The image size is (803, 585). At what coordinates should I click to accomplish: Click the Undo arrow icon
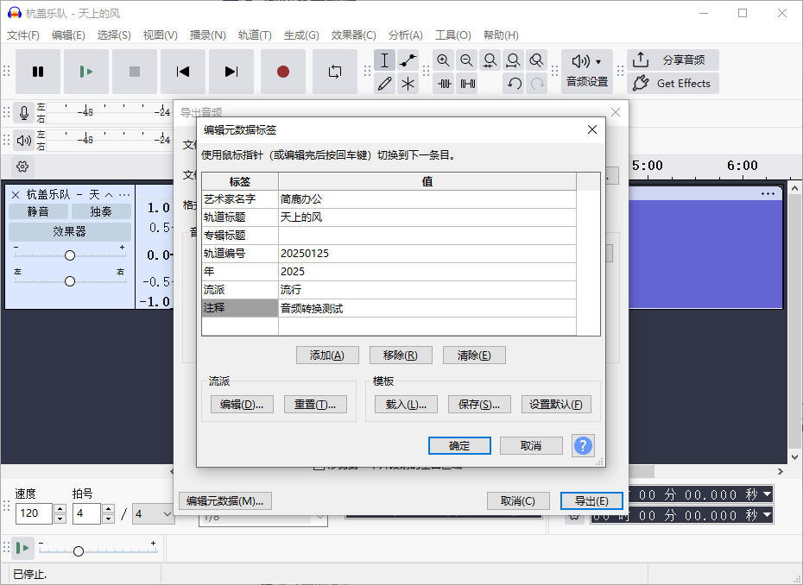tap(515, 84)
